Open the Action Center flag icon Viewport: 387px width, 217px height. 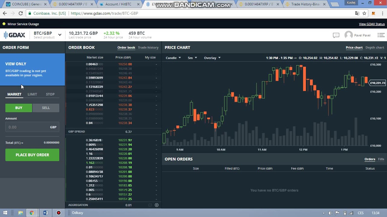[337, 213]
